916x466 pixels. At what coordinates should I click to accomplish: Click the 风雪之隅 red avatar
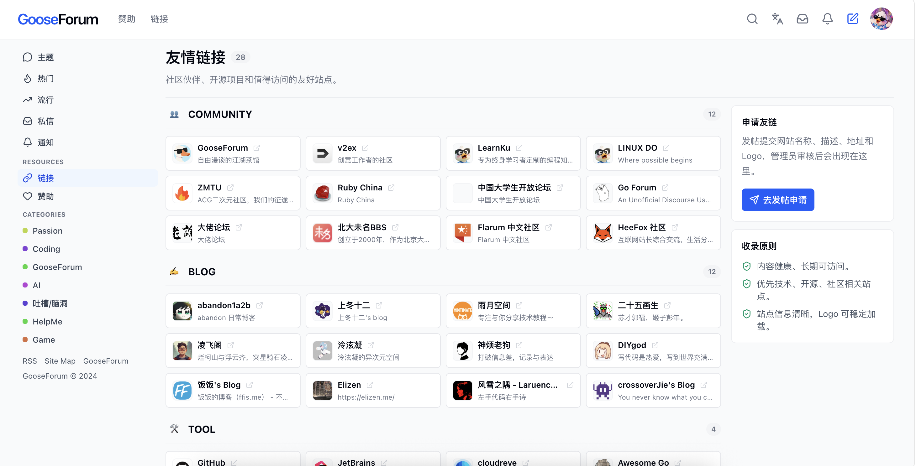pos(463,390)
